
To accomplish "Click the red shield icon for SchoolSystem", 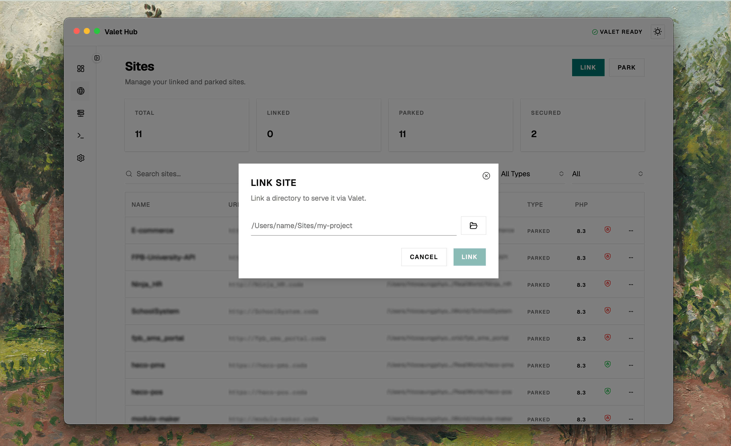I will 608,310.
